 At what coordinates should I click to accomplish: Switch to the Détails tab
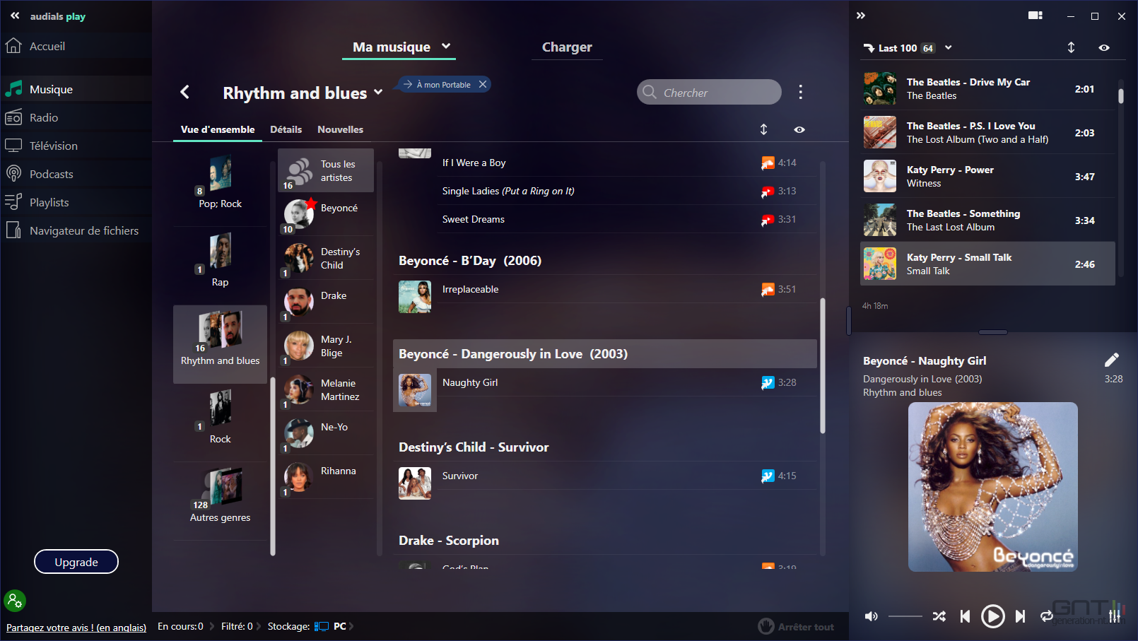[286, 129]
